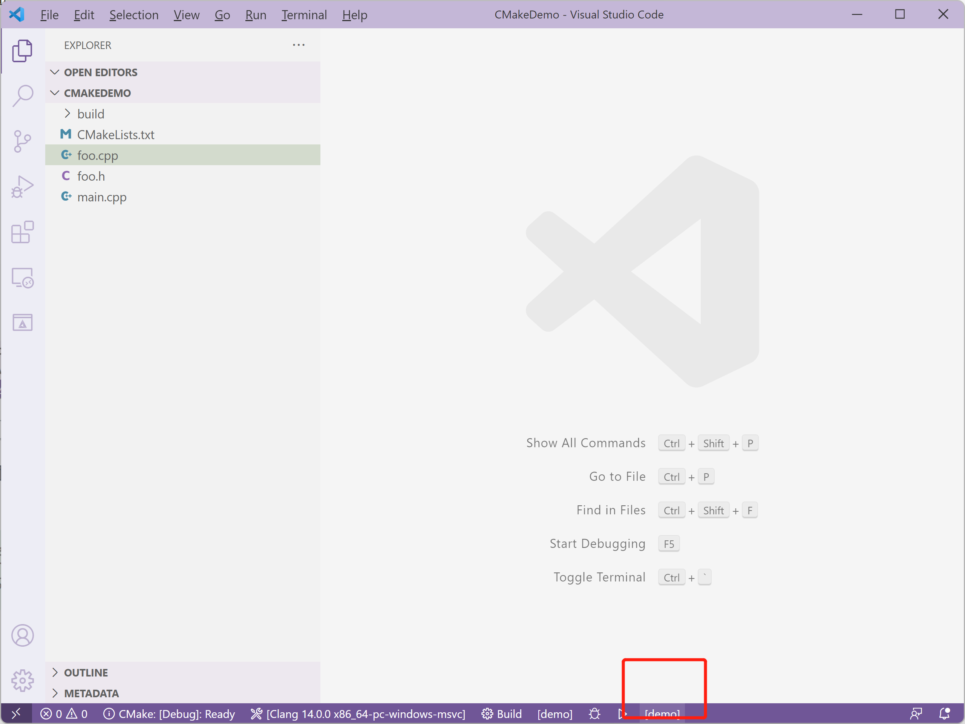Open the Edit menu
This screenshot has width=965, height=724.
click(84, 15)
